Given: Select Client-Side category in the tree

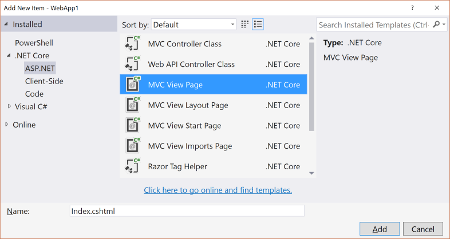Looking at the screenshot, I should (x=44, y=81).
